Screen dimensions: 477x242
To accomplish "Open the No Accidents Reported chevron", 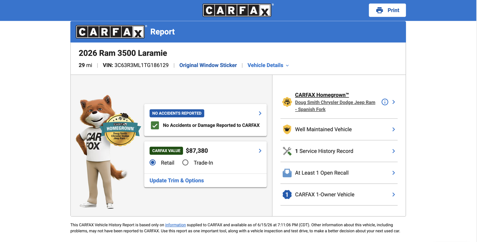I will (260, 113).
